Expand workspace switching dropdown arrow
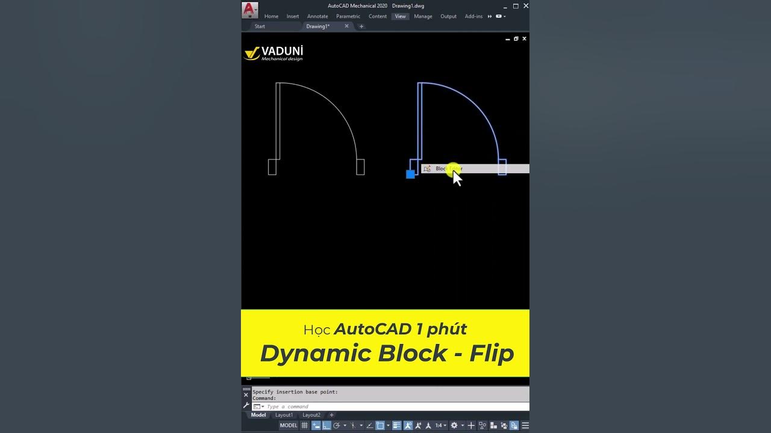The image size is (771, 433). click(x=463, y=425)
